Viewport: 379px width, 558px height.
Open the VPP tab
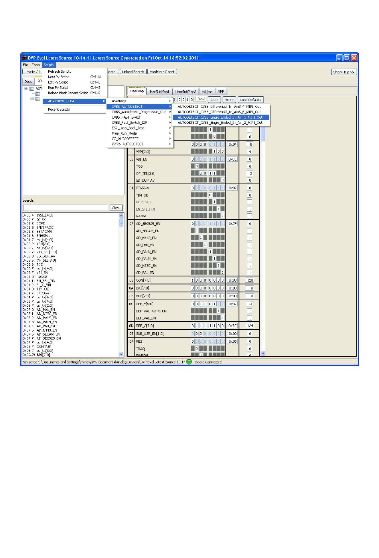(x=221, y=91)
